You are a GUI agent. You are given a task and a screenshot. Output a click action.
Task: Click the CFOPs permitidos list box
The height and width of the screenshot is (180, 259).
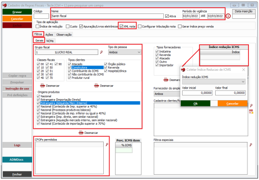coord(69,158)
